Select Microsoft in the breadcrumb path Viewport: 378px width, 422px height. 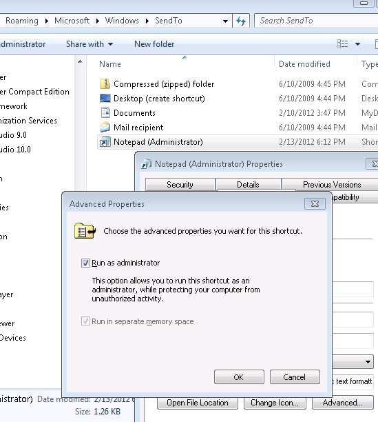click(72, 21)
